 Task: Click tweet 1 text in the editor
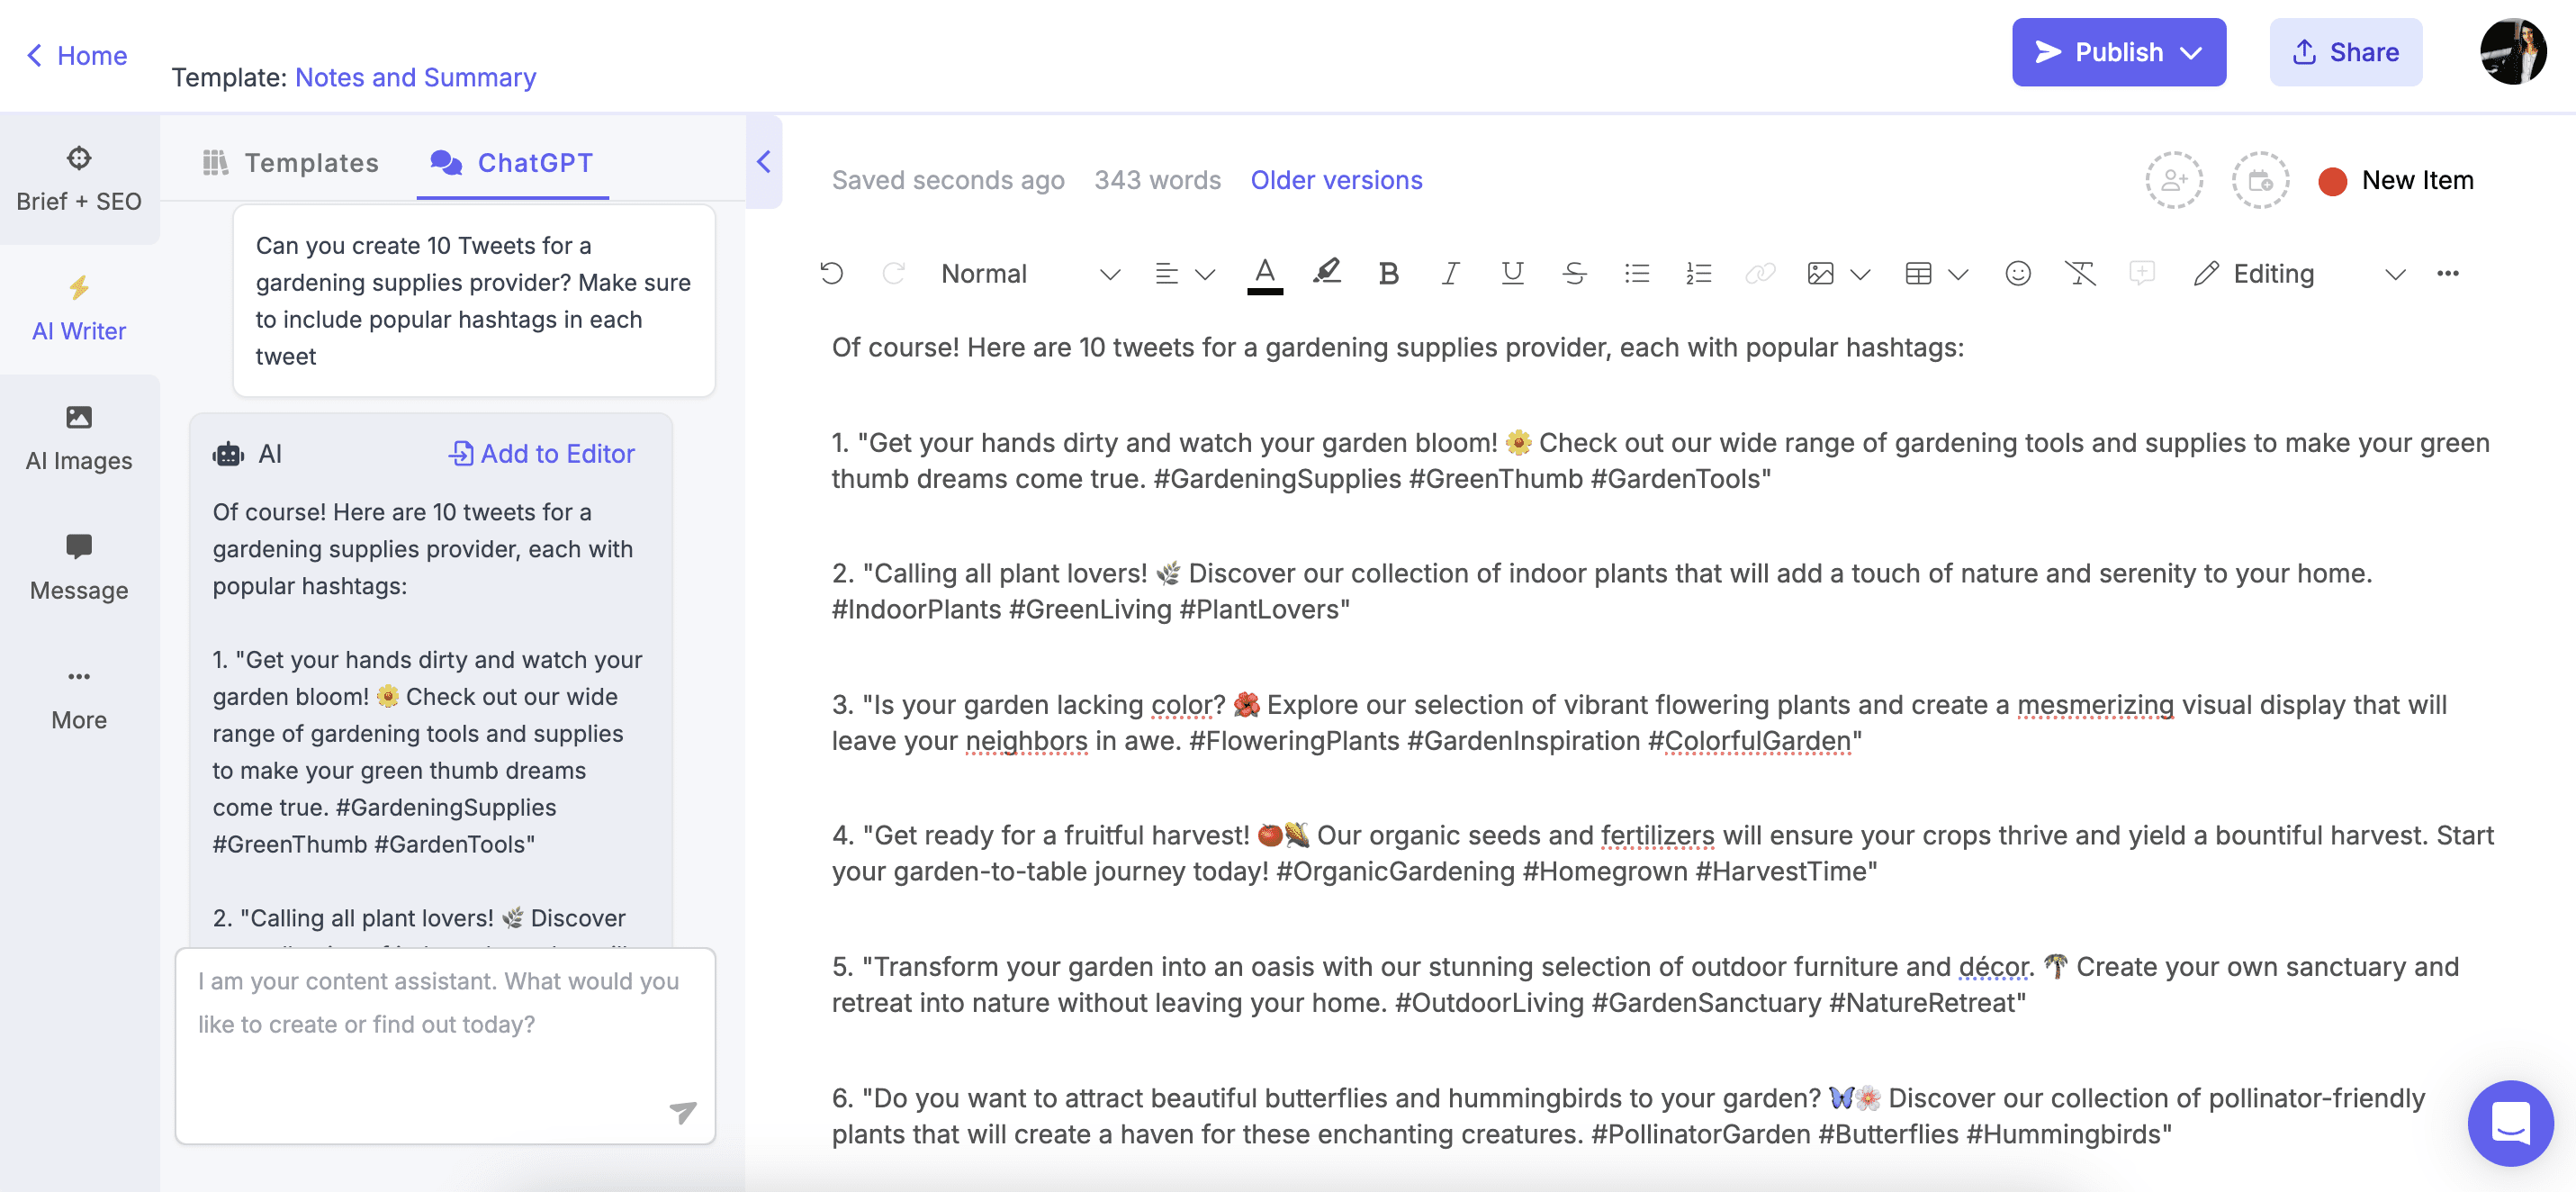(x=1660, y=461)
